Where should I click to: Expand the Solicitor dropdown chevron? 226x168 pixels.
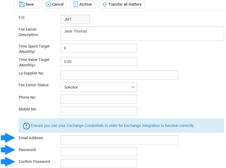133,87
